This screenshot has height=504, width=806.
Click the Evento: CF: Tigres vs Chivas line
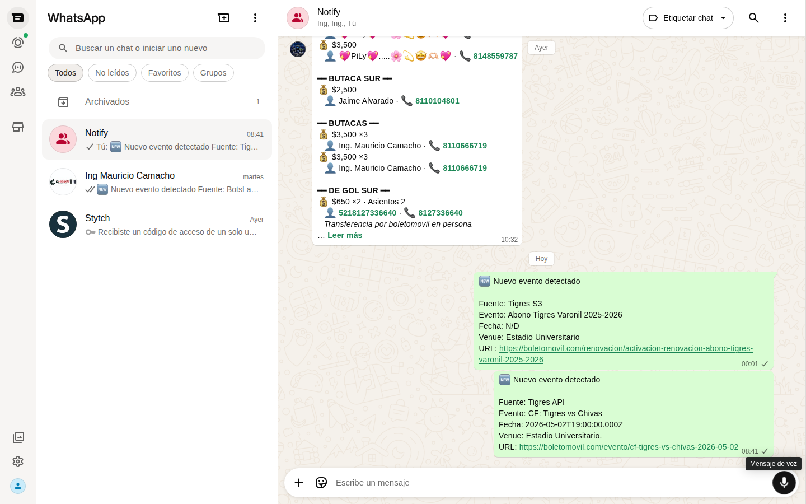(550, 413)
